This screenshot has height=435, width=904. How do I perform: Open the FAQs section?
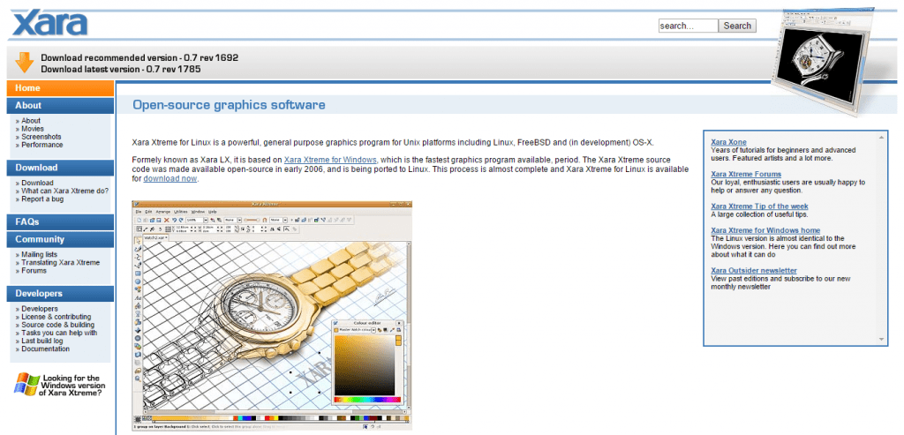coord(61,221)
